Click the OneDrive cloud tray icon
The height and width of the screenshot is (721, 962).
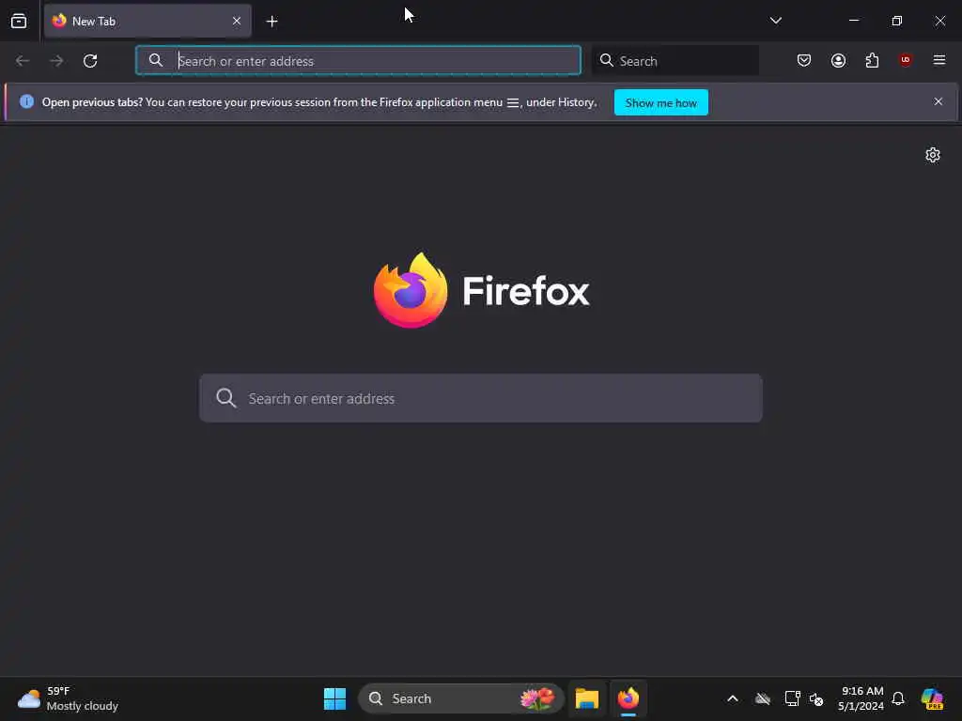[x=763, y=698]
